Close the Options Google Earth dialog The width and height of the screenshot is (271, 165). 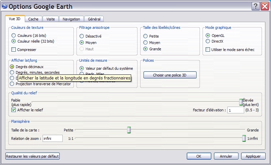[265, 6]
